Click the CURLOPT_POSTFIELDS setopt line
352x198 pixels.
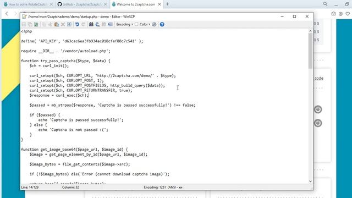pyautogui.click(x=97, y=86)
